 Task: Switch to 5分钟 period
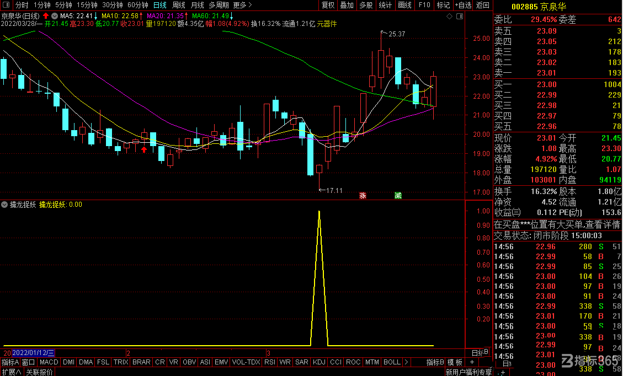63,5
